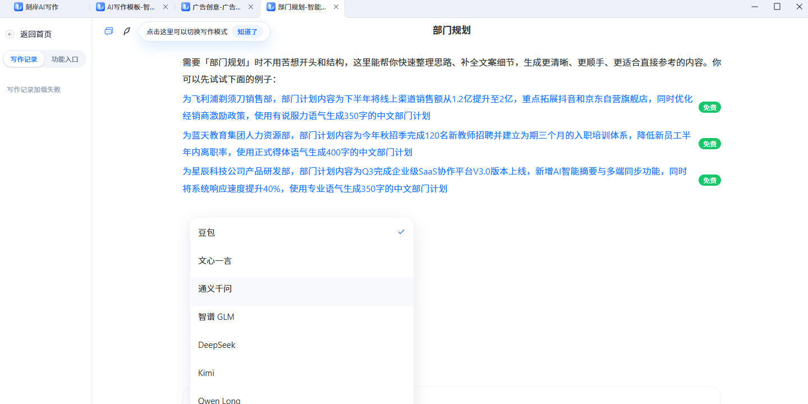Click the back arrow icon beside 返回首页
Screen dimensions: 808x404
(x=10, y=34)
